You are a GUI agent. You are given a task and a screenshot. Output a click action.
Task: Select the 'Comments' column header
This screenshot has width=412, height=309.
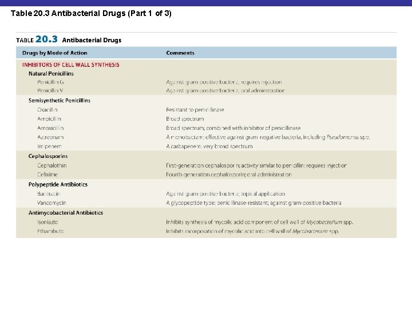[x=180, y=53]
